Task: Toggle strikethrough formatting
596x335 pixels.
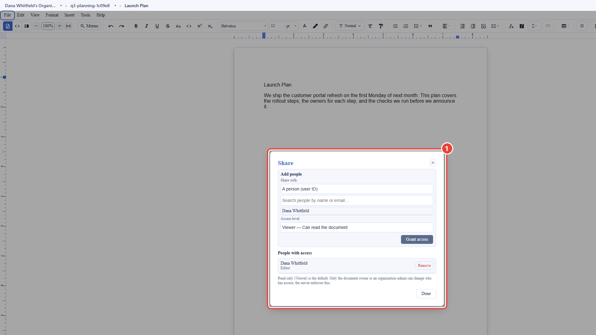Action: click(168, 26)
